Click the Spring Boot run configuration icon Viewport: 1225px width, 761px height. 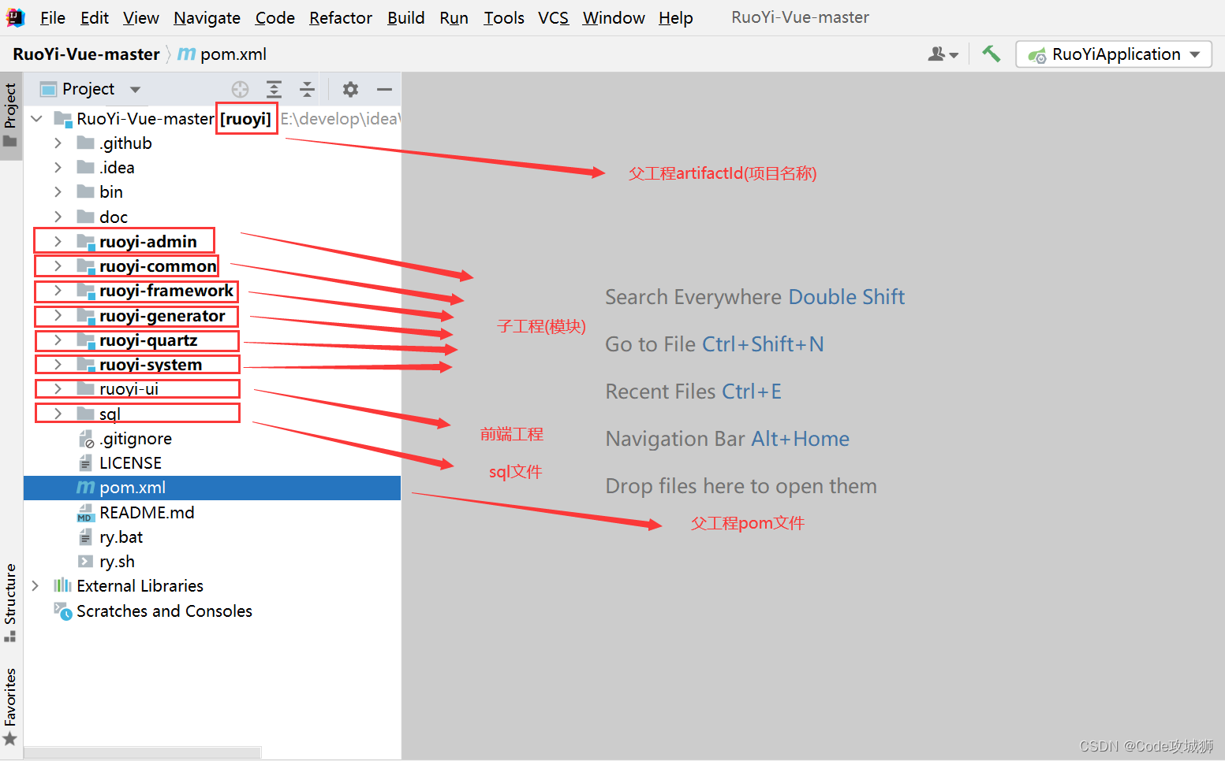pos(1037,55)
